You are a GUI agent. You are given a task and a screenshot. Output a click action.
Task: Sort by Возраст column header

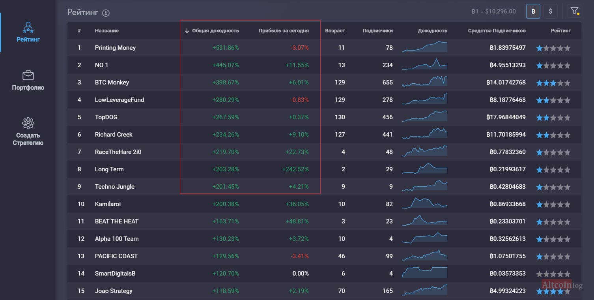[x=335, y=30]
